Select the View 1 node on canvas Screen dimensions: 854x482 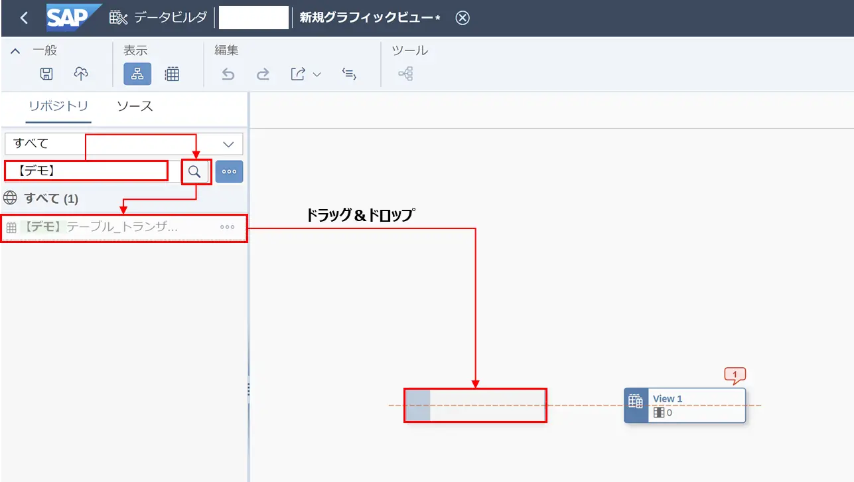point(685,405)
